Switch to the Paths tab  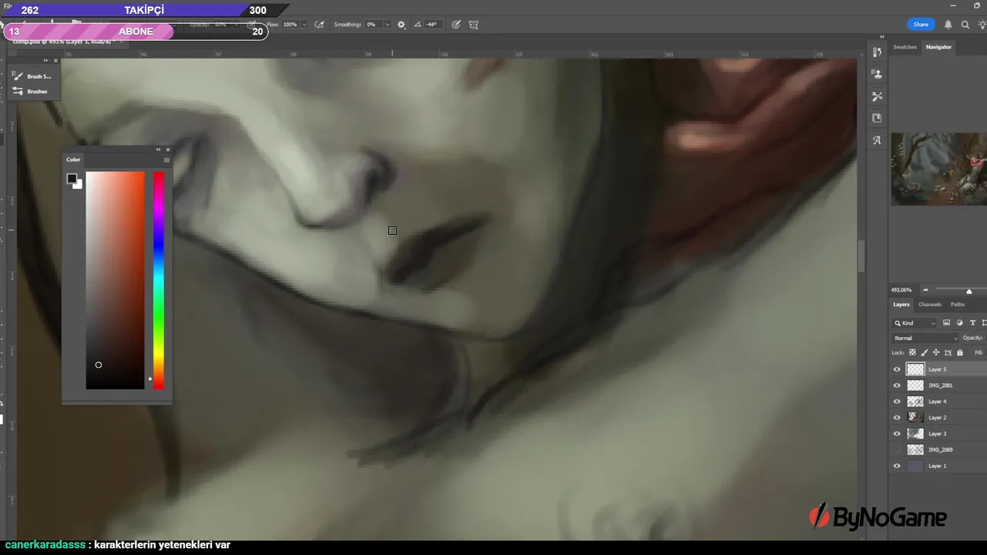pyautogui.click(x=958, y=304)
